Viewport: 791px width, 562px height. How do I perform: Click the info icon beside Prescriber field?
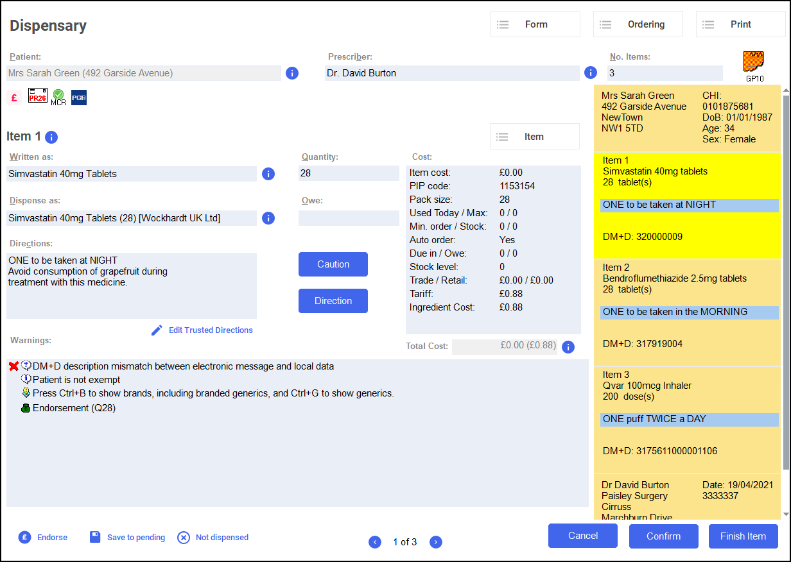point(591,73)
